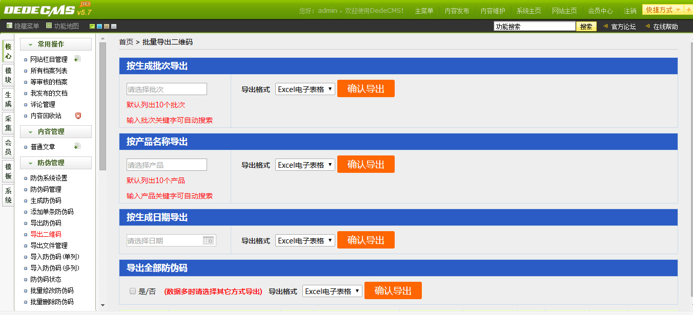The image size is (693, 315).
Task: Open 网站栏目管理 in sidebar
Action: (49, 59)
